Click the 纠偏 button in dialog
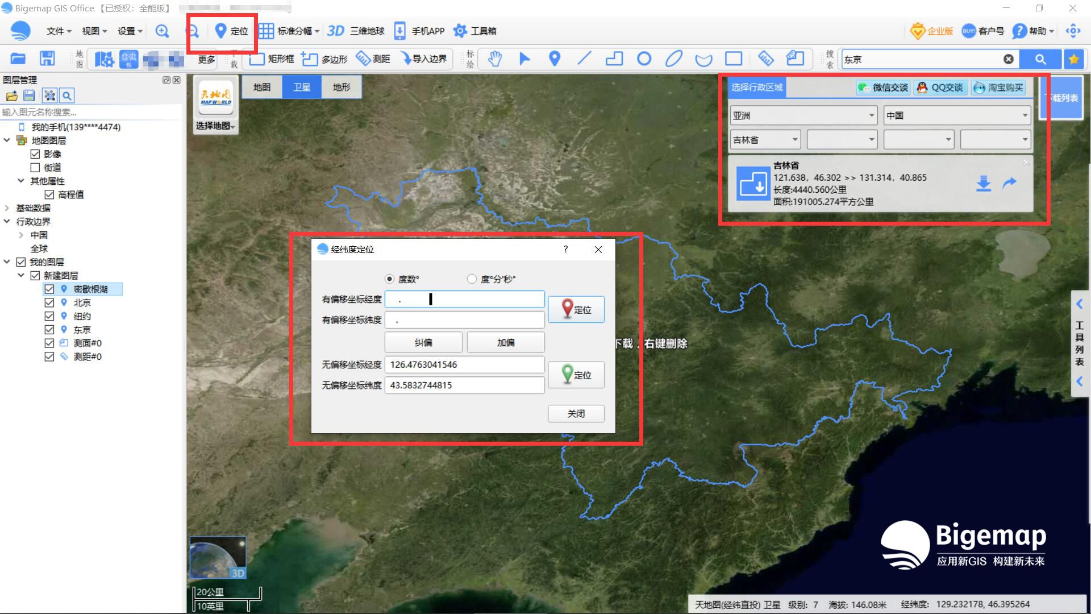The height and width of the screenshot is (614, 1091). pyautogui.click(x=423, y=343)
